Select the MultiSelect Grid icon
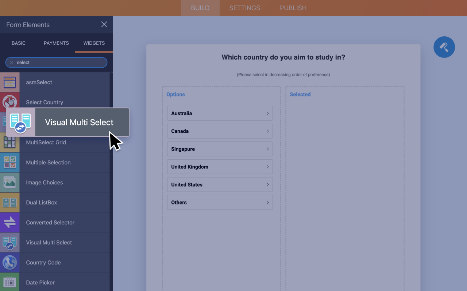Viewport: 467px width, 291px height. pos(9,142)
